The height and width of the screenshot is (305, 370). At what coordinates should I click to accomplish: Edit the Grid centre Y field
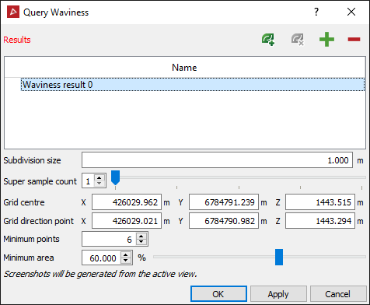pos(224,202)
